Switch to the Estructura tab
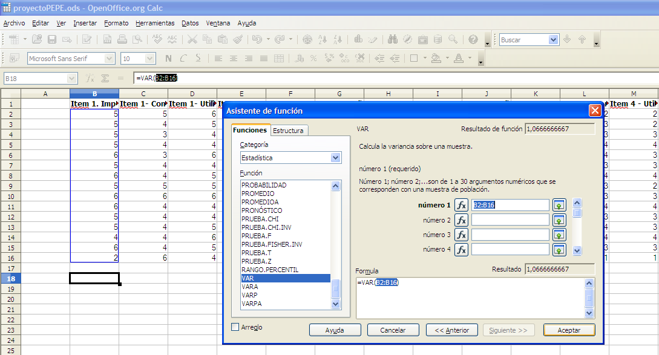Screen dimensions: 659x355 (288, 131)
